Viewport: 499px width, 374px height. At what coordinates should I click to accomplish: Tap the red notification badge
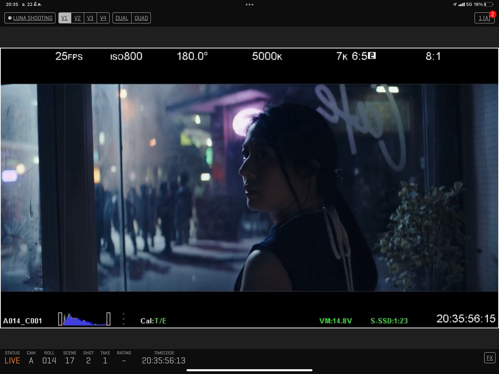[492, 14]
